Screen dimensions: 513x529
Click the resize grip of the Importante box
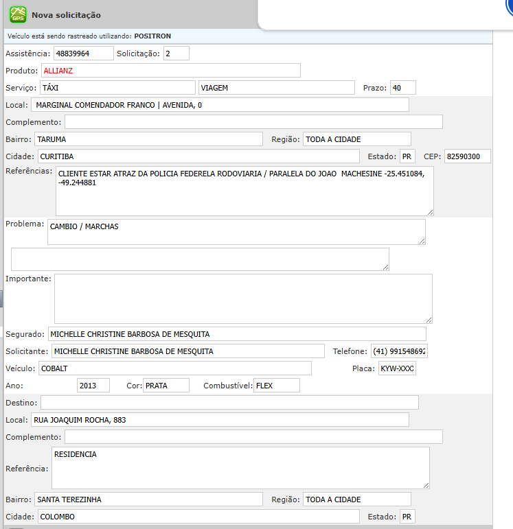pyautogui.click(x=429, y=320)
